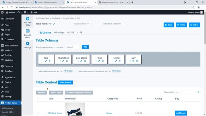Edit the Categories column pencil icon
This screenshot has width=206, height=116.
81,61
